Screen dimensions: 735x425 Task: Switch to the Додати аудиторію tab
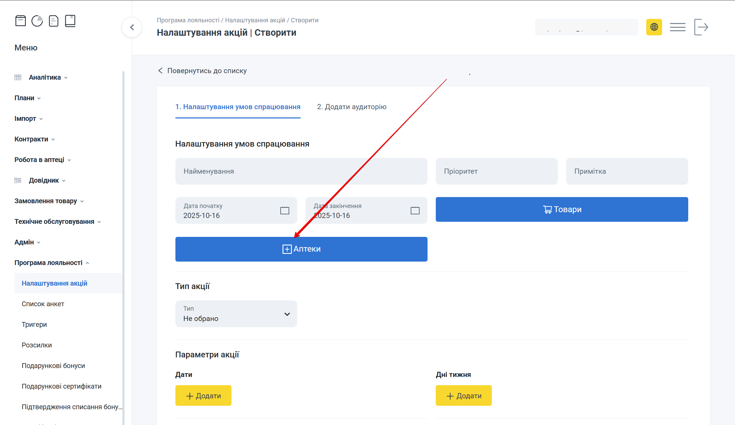click(x=352, y=107)
